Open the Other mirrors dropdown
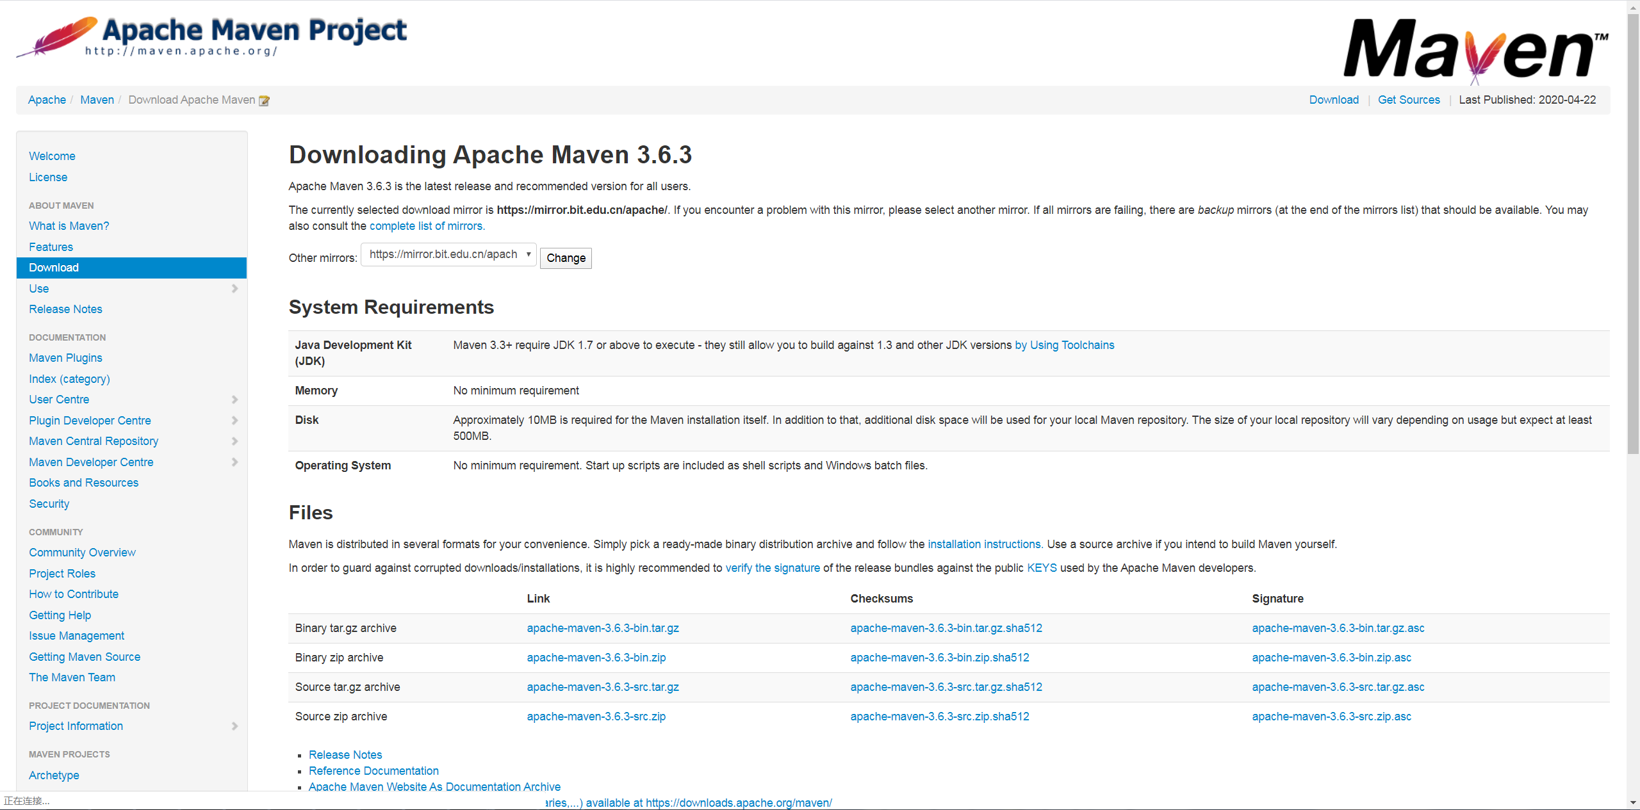The image size is (1640, 810). [x=448, y=255]
